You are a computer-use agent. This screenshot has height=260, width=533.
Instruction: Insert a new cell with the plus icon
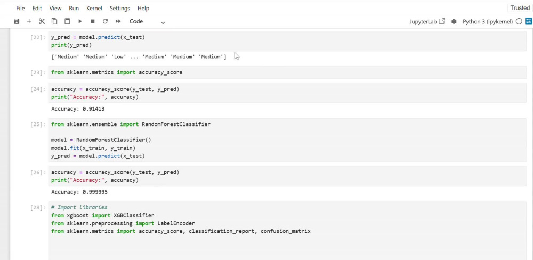tap(29, 21)
